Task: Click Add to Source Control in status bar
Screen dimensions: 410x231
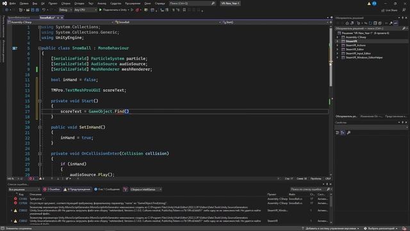Action: 331,228
